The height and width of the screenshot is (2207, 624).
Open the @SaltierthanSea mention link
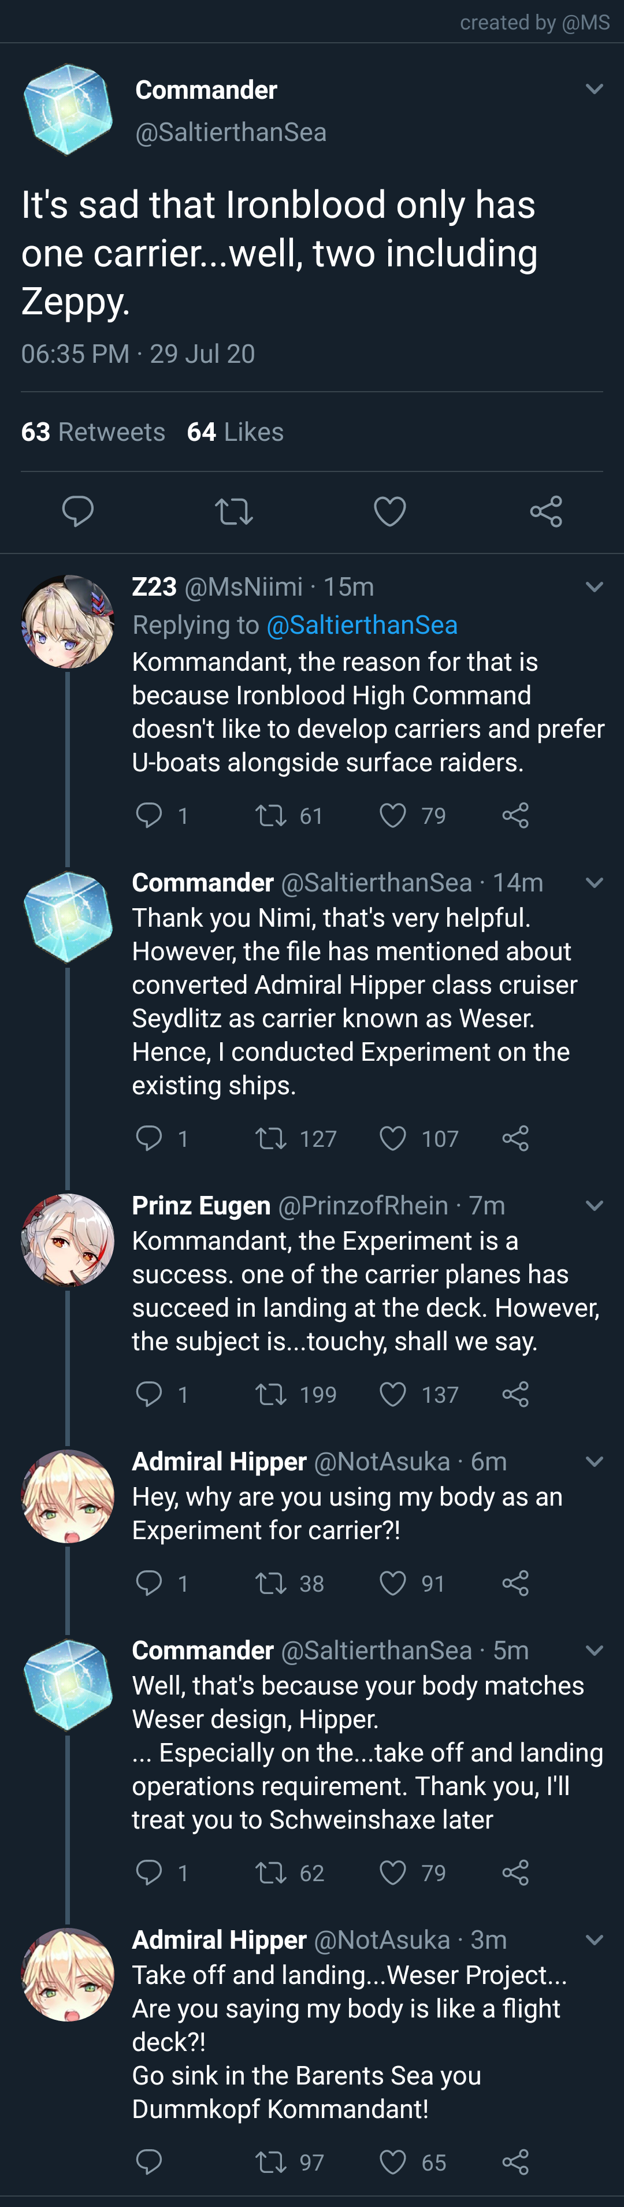[362, 626]
